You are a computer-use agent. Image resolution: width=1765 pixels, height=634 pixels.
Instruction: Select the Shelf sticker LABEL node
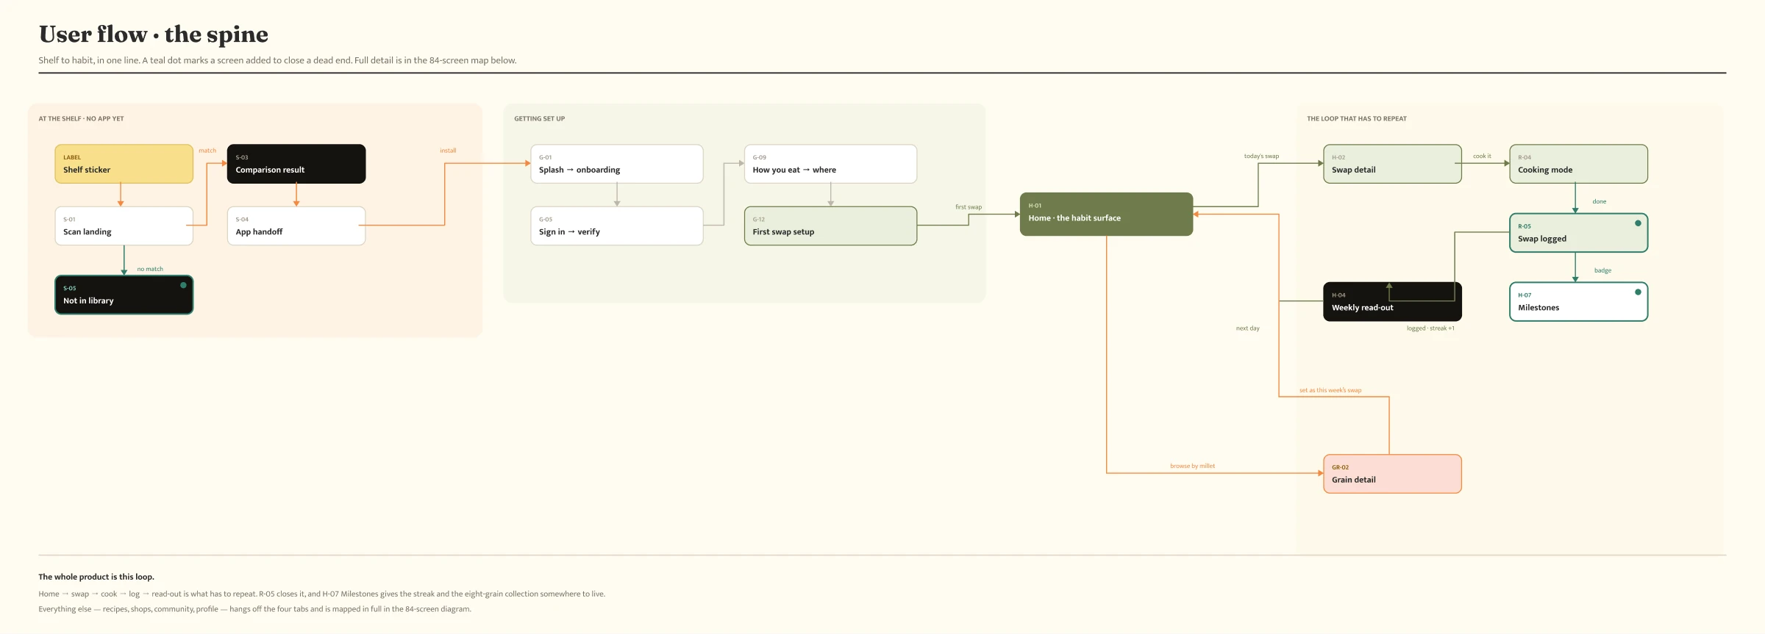[x=124, y=164]
